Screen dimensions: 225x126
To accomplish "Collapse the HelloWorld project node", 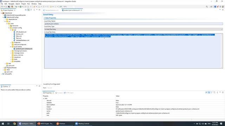I will 1,13.
